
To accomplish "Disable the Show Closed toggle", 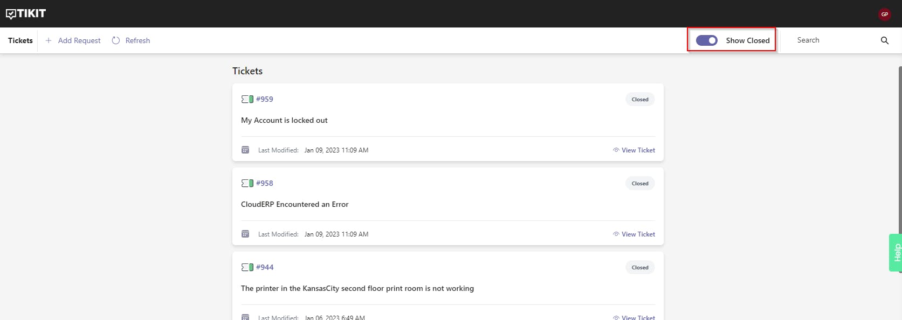I will [706, 40].
